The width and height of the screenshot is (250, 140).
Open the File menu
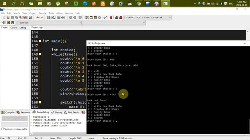[3, 13]
